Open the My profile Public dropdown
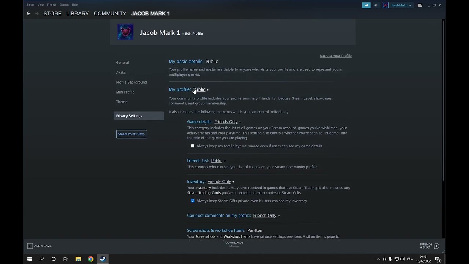Screen dimensions: 469x264 click(x=201, y=89)
